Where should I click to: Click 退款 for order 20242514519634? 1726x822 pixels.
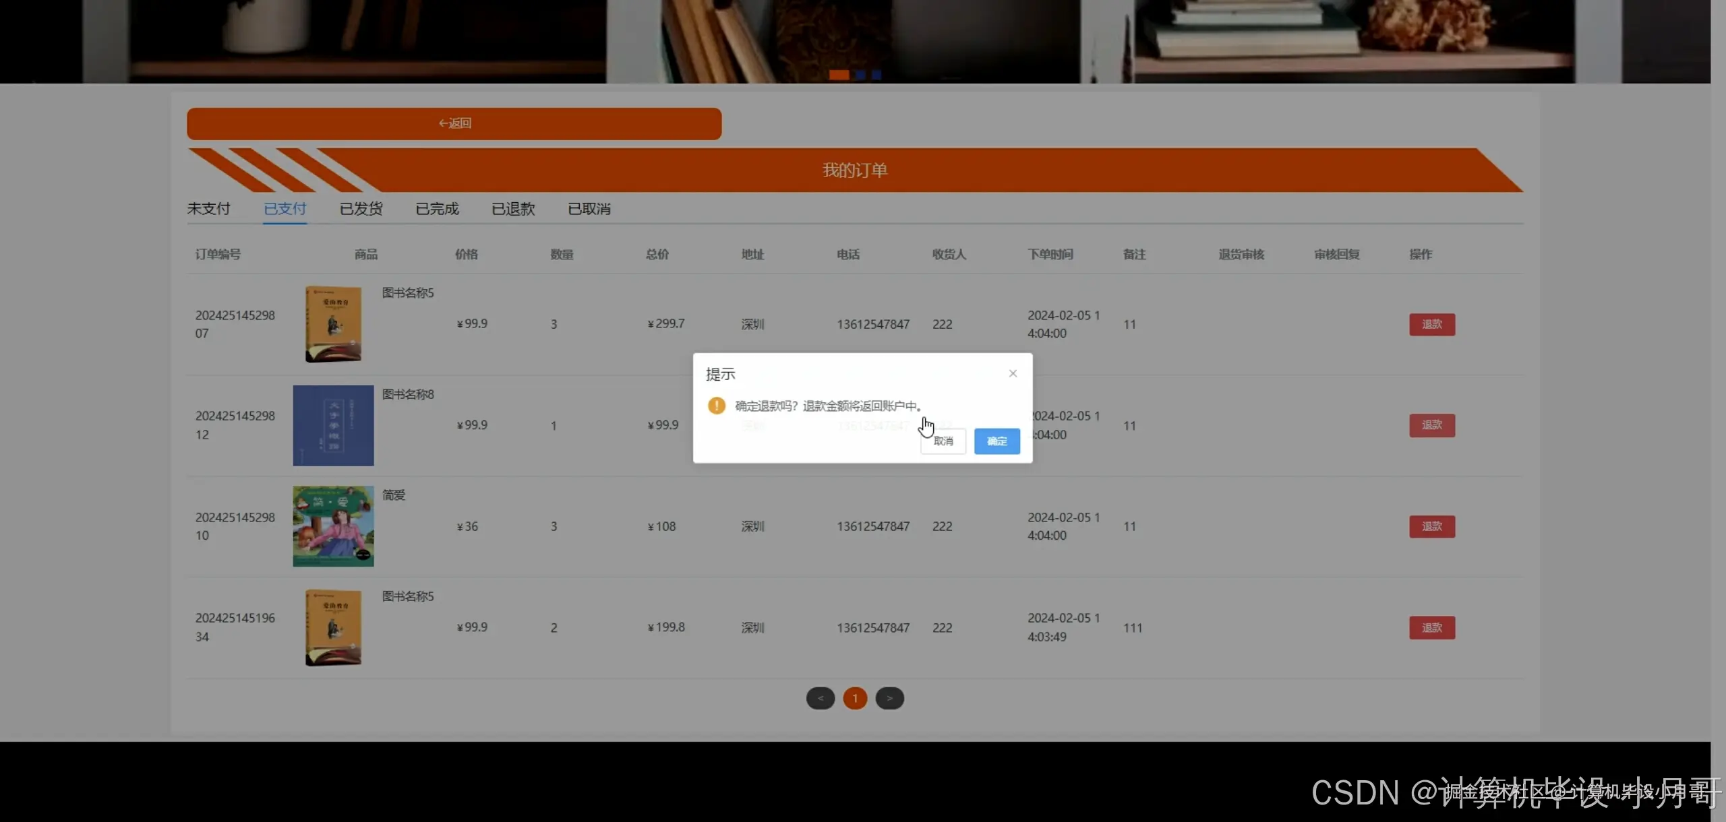pyautogui.click(x=1431, y=627)
